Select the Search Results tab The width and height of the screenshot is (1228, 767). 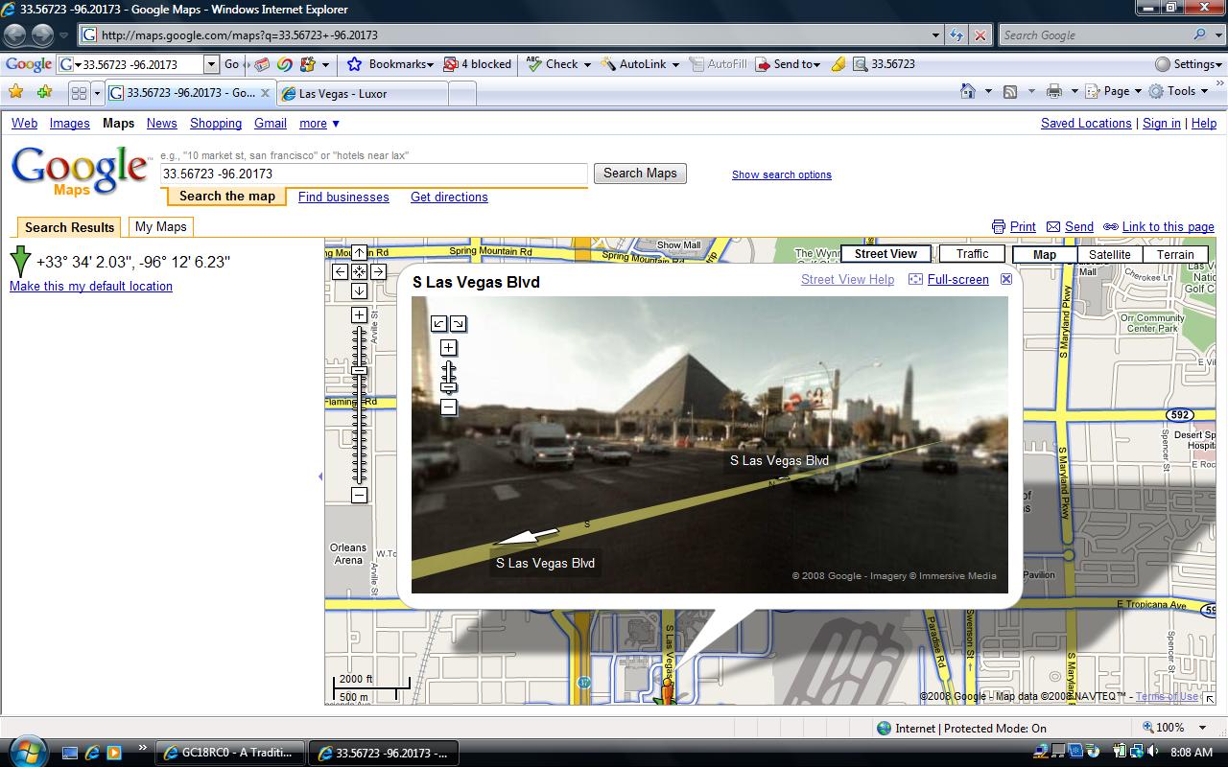(69, 227)
